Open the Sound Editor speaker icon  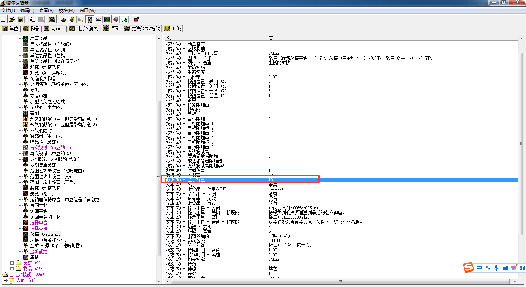click(80, 19)
